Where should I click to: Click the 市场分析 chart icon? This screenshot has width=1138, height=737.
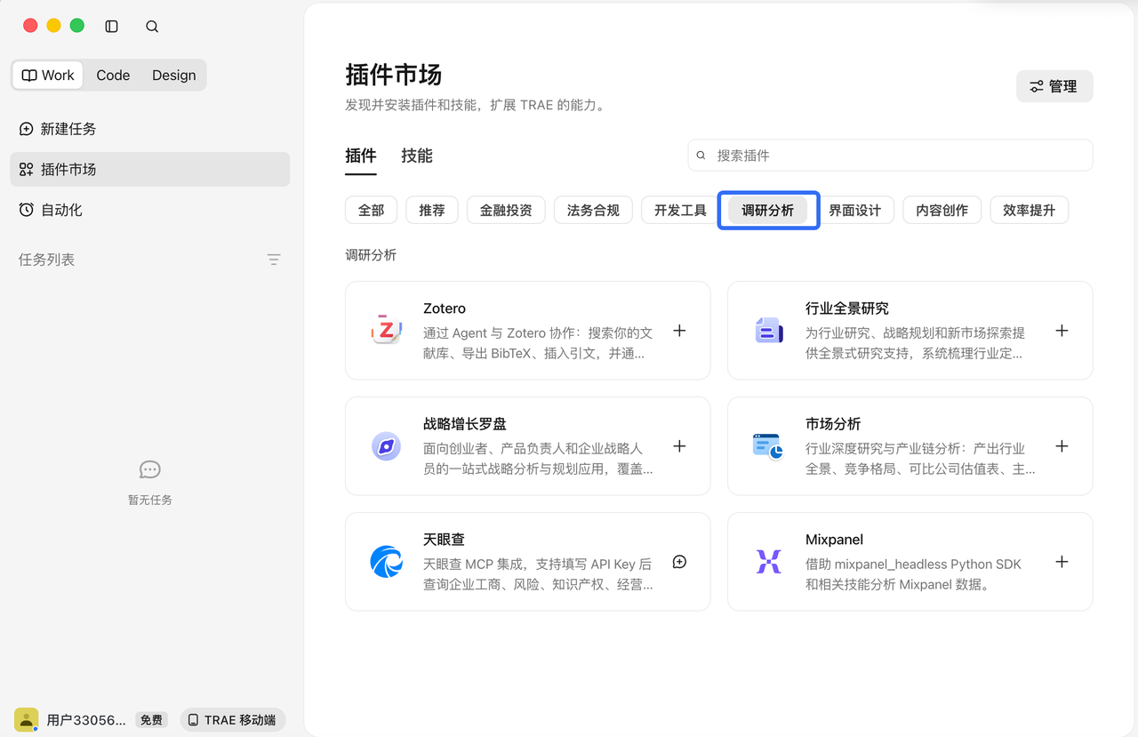click(769, 446)
